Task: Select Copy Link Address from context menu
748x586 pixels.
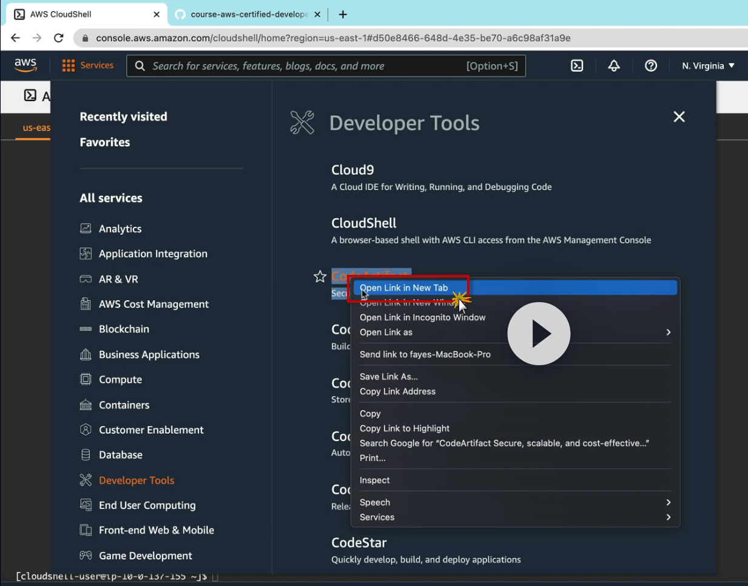Action: pos(397,391)
